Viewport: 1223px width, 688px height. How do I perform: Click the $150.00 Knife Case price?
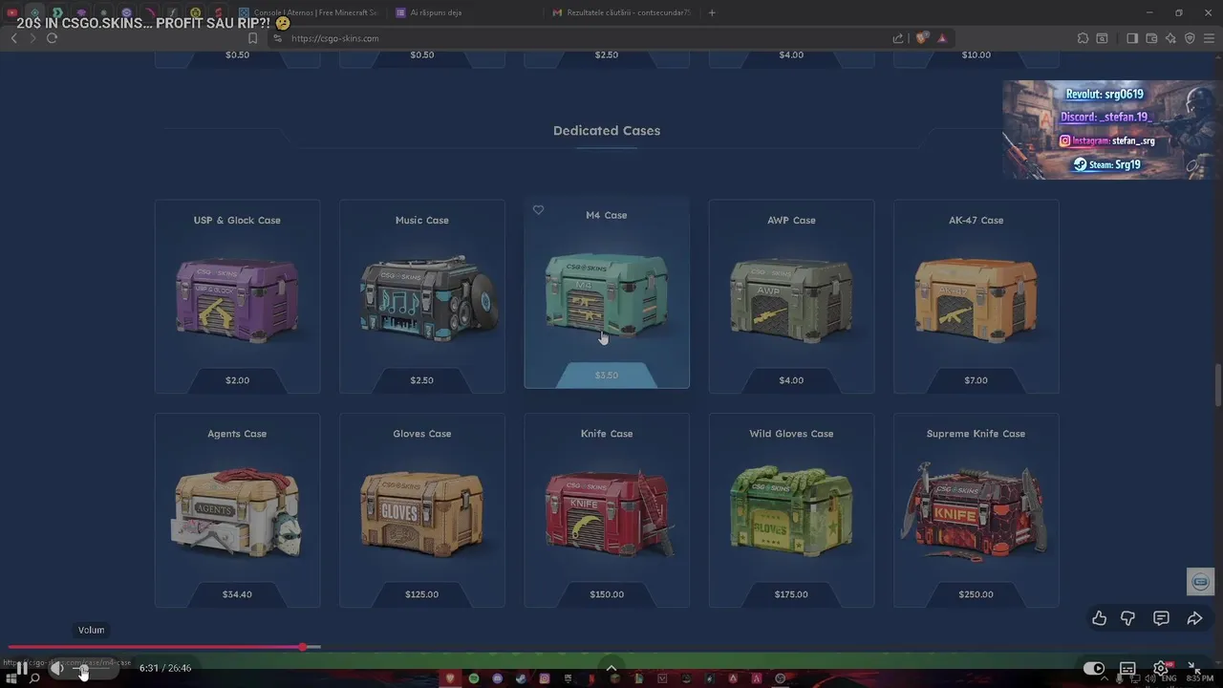pos(607,594)
